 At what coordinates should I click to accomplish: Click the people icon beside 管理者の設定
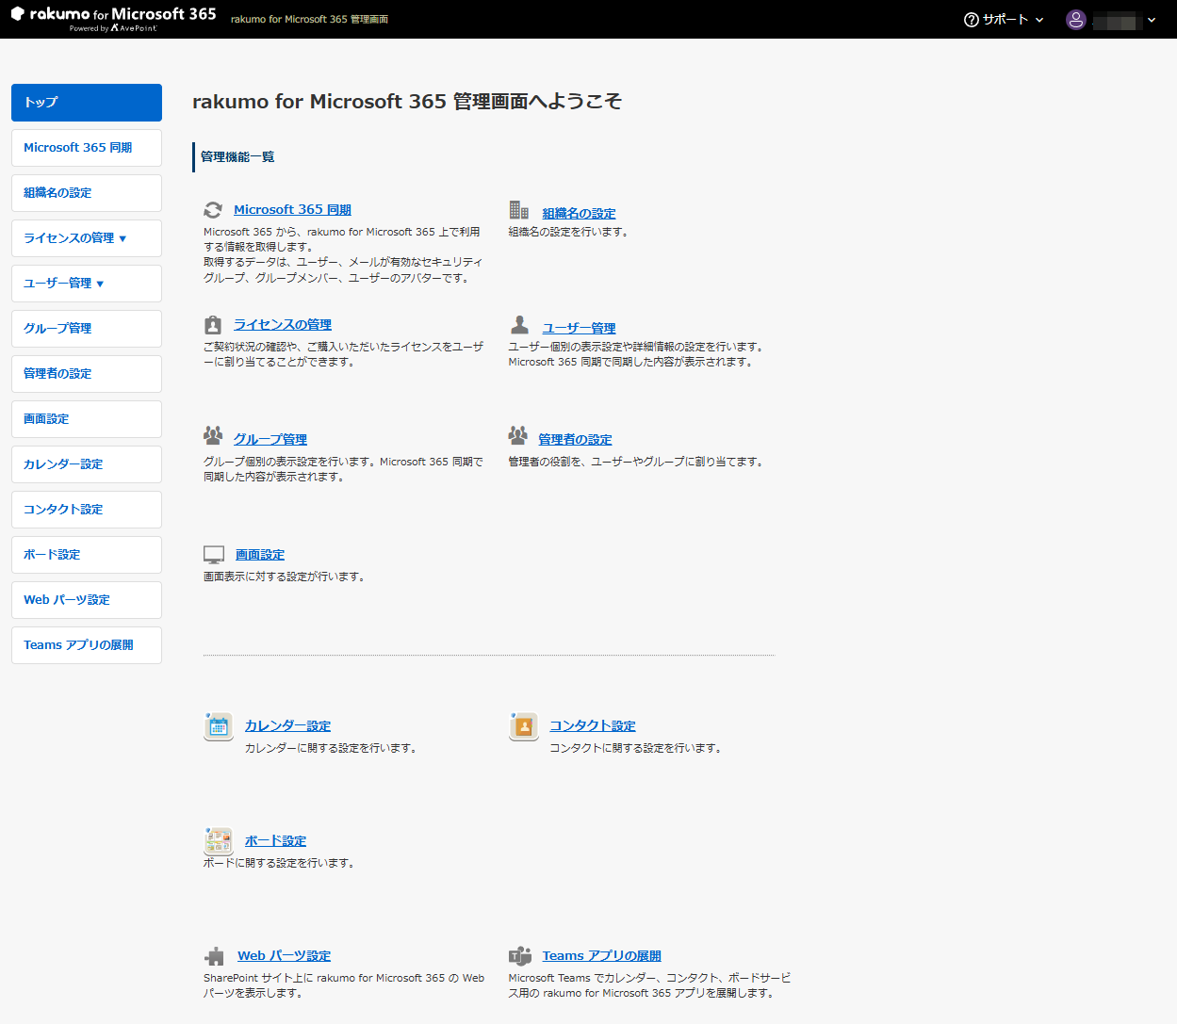click(517, 435)
